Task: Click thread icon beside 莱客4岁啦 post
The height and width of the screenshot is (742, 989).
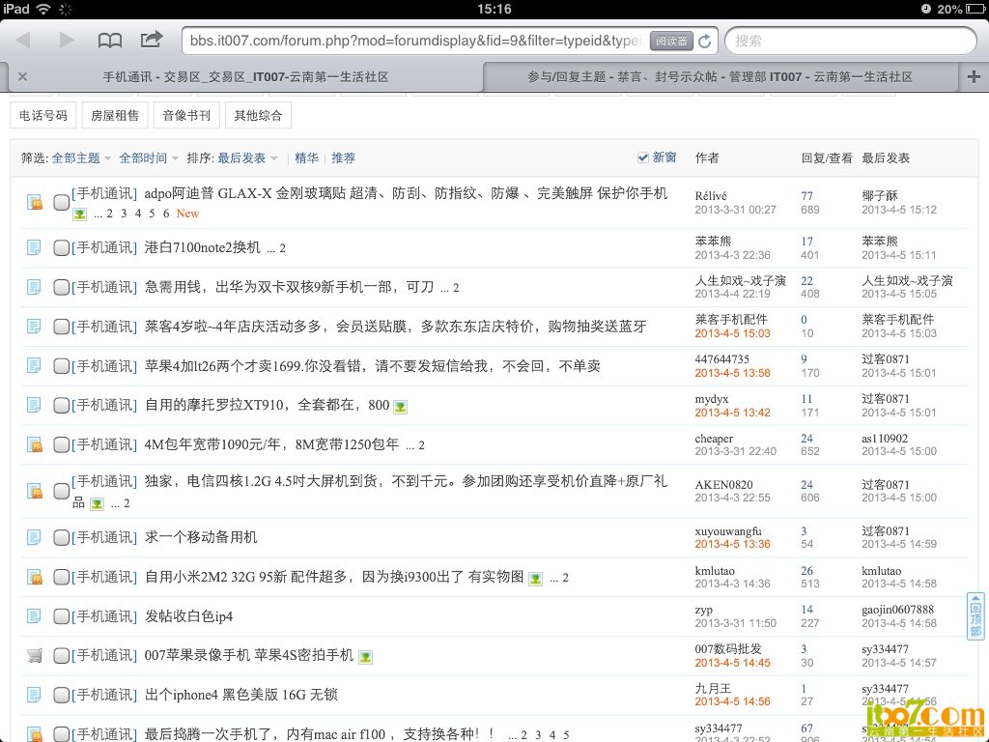Action: click(x=34, y=327)
